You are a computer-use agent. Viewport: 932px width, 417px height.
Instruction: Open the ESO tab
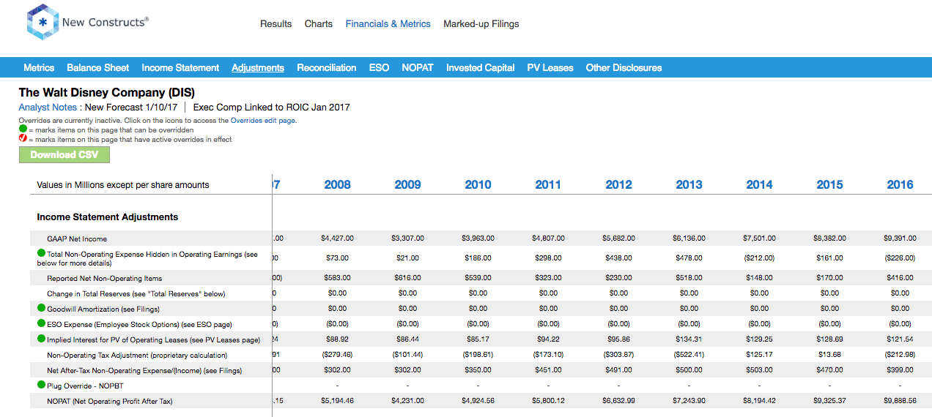[x=379, y=67]
